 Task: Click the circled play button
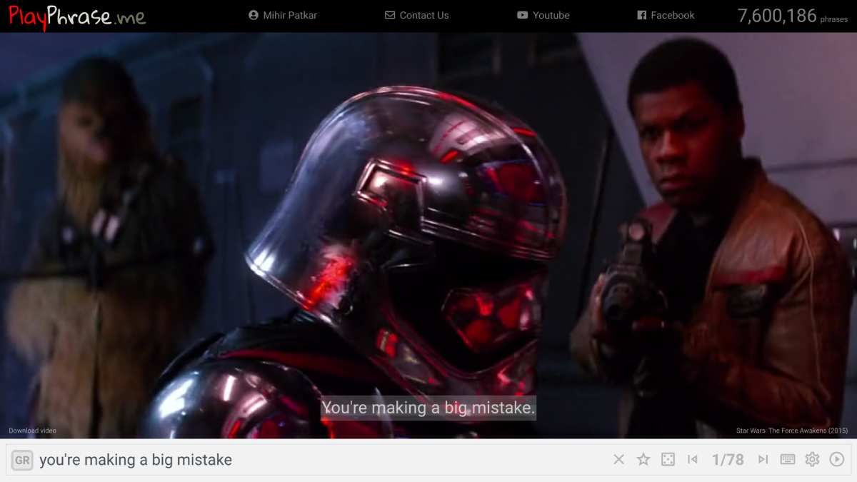tap(837, 460)
